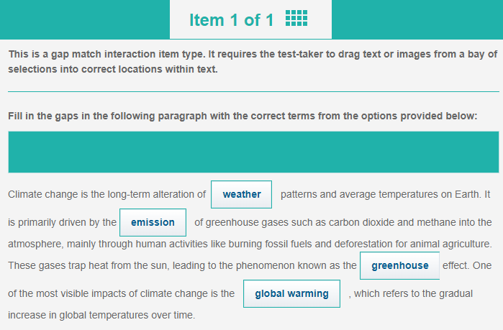Select the 'emission' gap token
This screenshot has width=503, height=330.
(153, 222)
